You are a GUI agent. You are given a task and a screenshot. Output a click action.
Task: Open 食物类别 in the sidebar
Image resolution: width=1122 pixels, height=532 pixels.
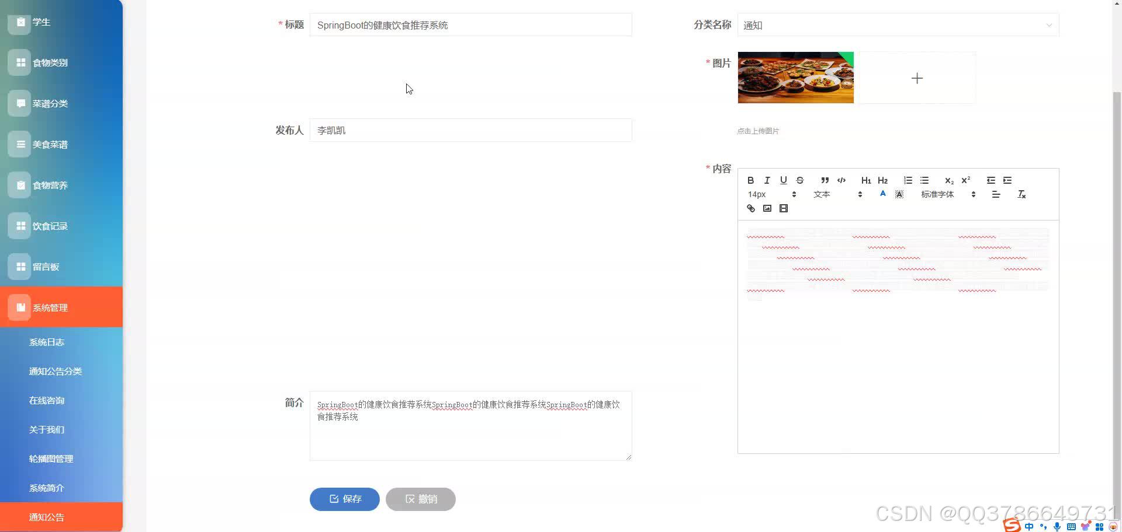(x=61, y=62)
